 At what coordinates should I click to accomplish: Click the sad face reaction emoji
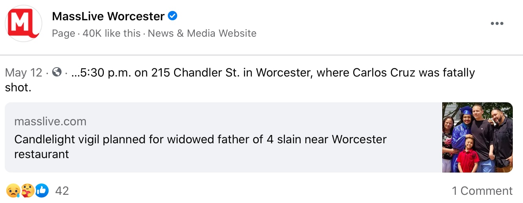click(13, 191)
